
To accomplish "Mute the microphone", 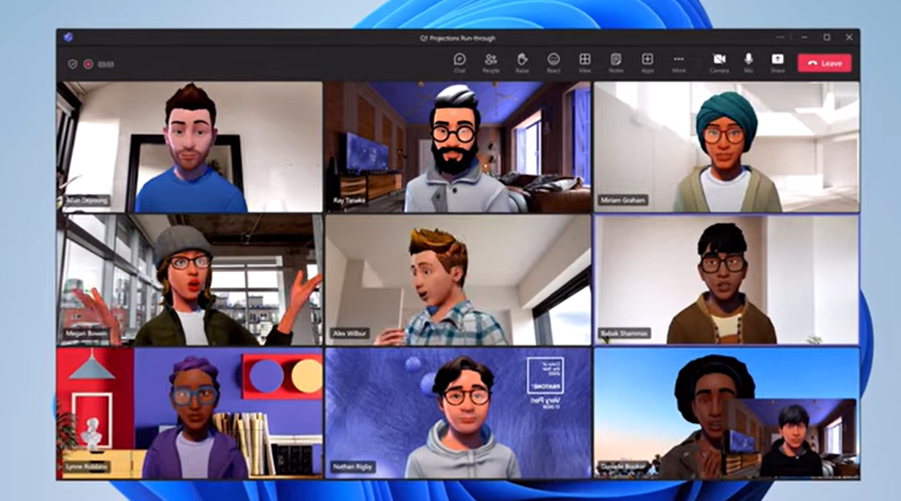I will [748, 62].
